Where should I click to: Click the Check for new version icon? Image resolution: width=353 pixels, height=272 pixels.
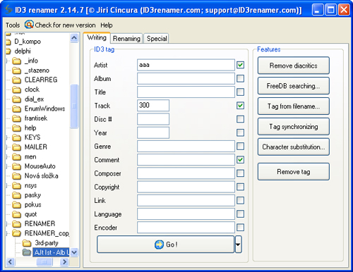[29, 25]
